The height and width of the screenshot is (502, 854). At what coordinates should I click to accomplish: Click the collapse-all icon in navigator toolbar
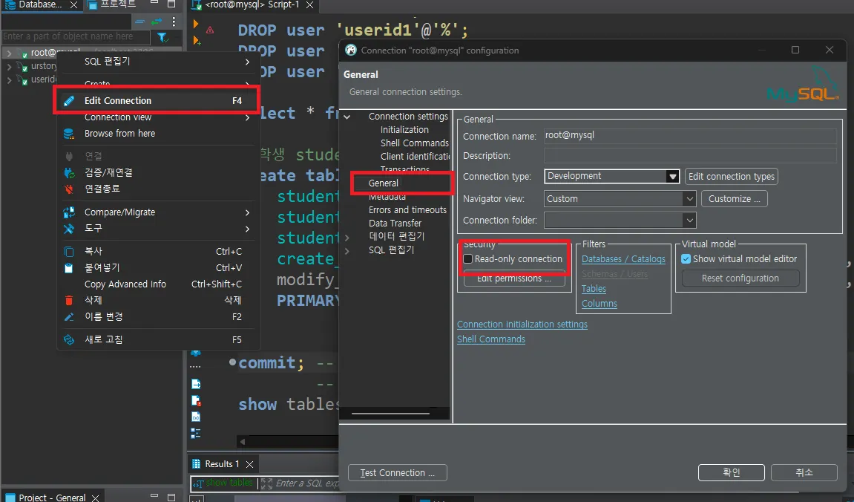tap(140, 22)
